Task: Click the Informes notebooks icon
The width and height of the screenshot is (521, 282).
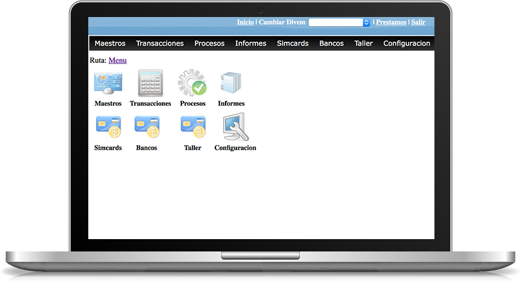Action: [x=231, y=83]
